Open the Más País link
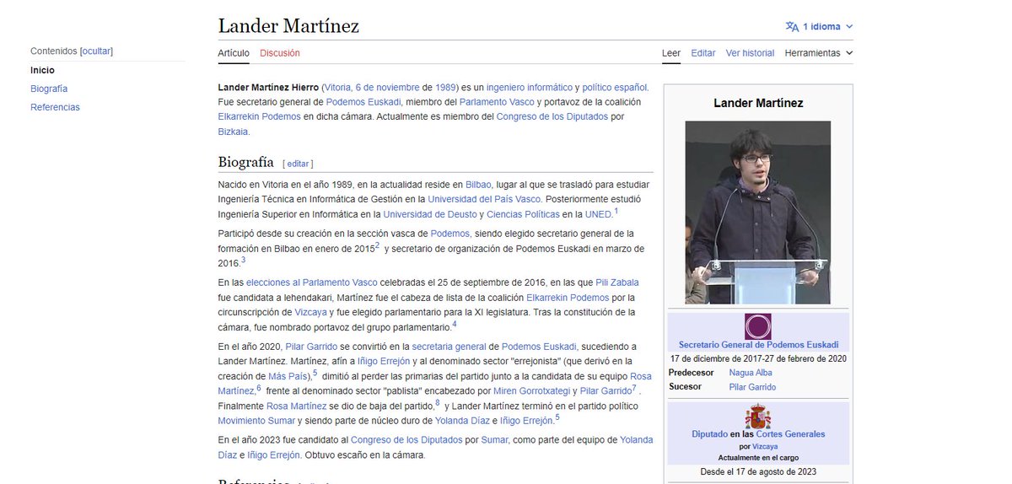The image size is (1012, 484). pyautogui.click(x=288, y=375)
